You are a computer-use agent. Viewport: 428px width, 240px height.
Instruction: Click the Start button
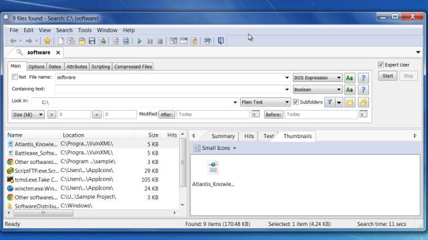(x=388, y=76)
